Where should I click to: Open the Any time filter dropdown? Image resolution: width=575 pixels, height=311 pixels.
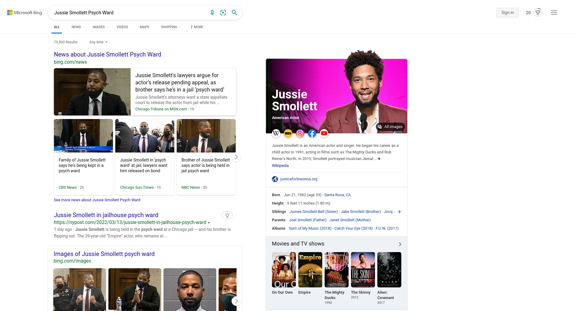tap(98, 42)
